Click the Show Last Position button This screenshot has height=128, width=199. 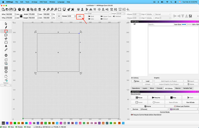point(182,106)
